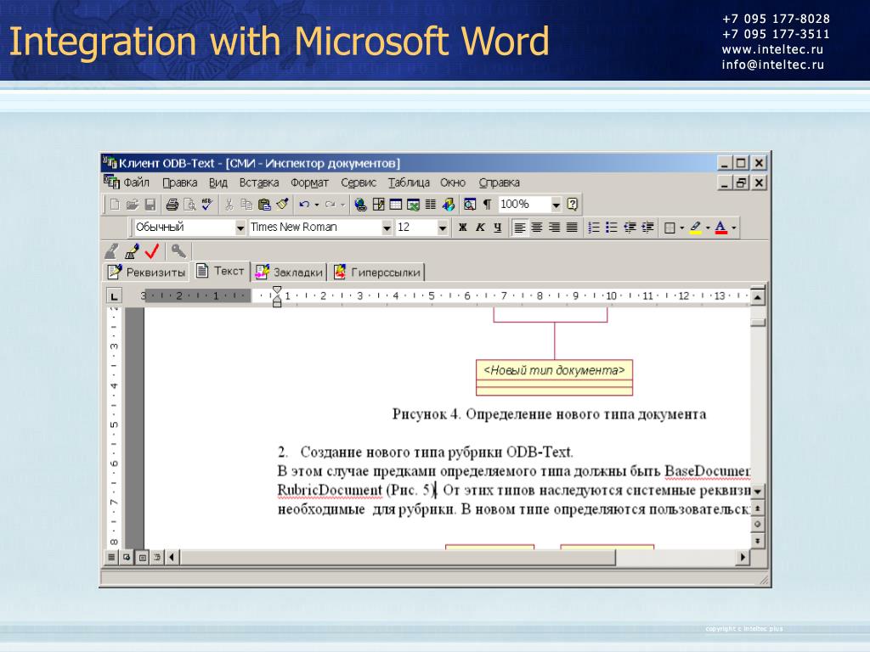Click the Insert Table icon
Screen dimensions: 870x652
click(396, 205)
